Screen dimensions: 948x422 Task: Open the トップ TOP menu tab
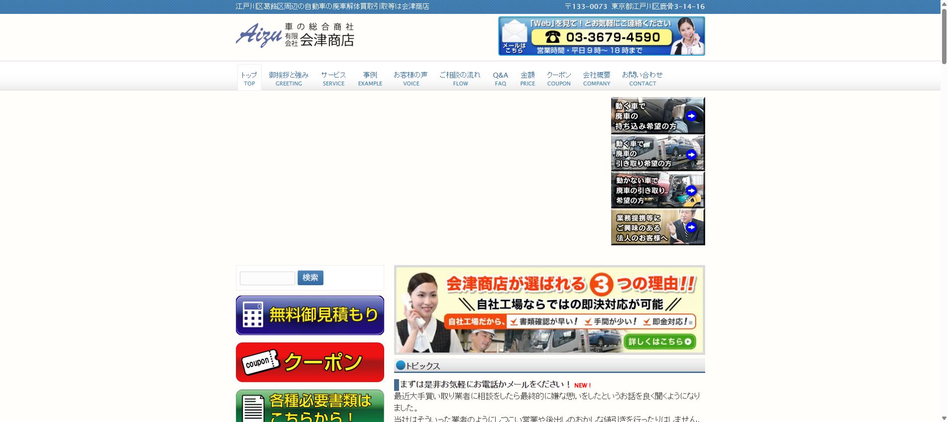click(249, 78)
